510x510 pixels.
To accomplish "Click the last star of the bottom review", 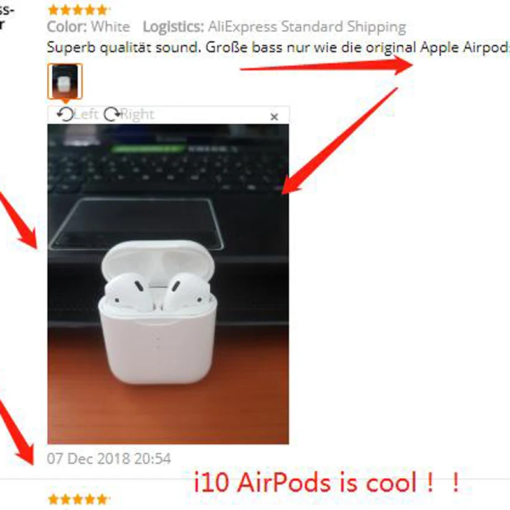I will pyautogui.click(x=102, y=499).
